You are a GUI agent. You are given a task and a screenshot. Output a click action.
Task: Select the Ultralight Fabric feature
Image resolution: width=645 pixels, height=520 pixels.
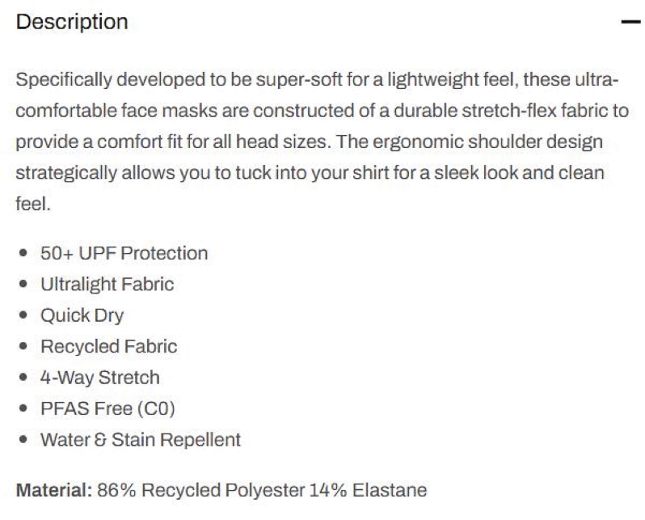[x=107, y=284]
